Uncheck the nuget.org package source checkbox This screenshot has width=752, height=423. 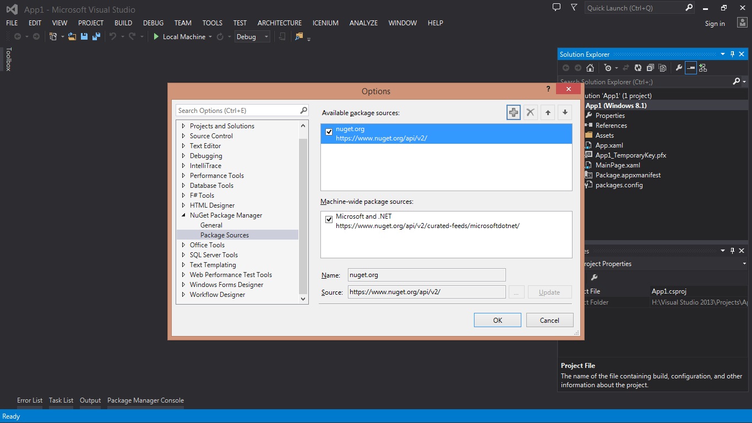tap(329, 132)
